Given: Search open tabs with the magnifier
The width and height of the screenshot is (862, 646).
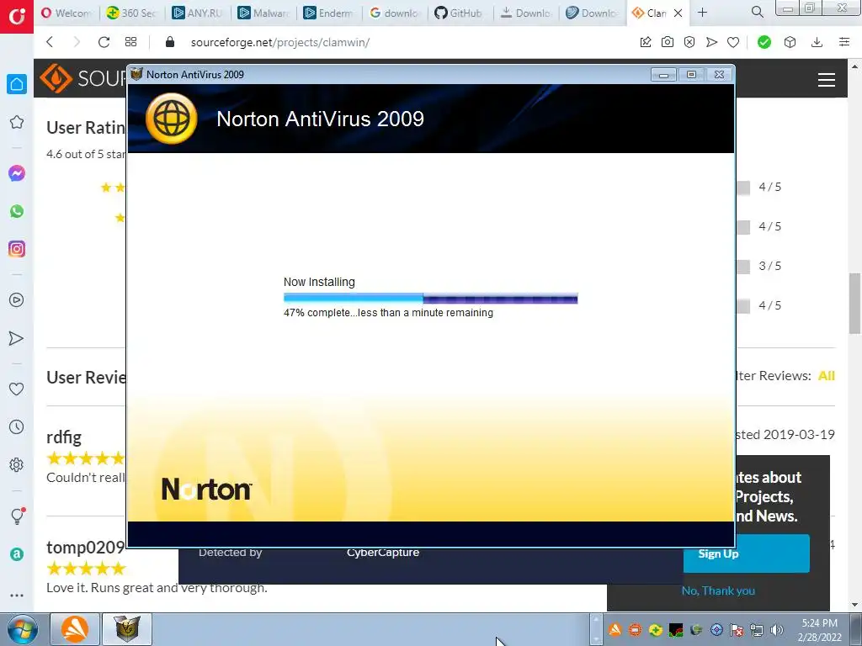Looking at the screenshot, I should tap(757, 12).
